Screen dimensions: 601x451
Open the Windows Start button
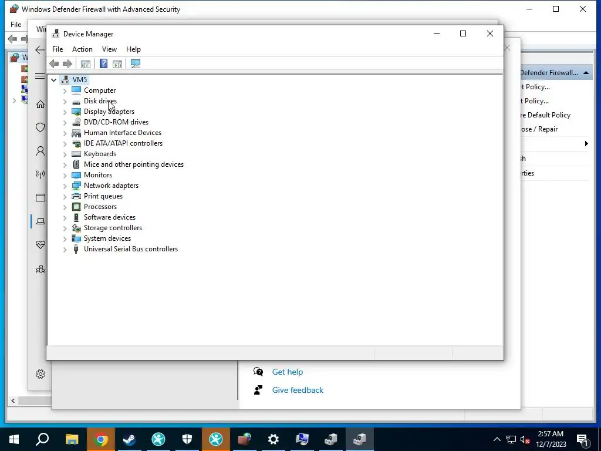click(14, 439)
